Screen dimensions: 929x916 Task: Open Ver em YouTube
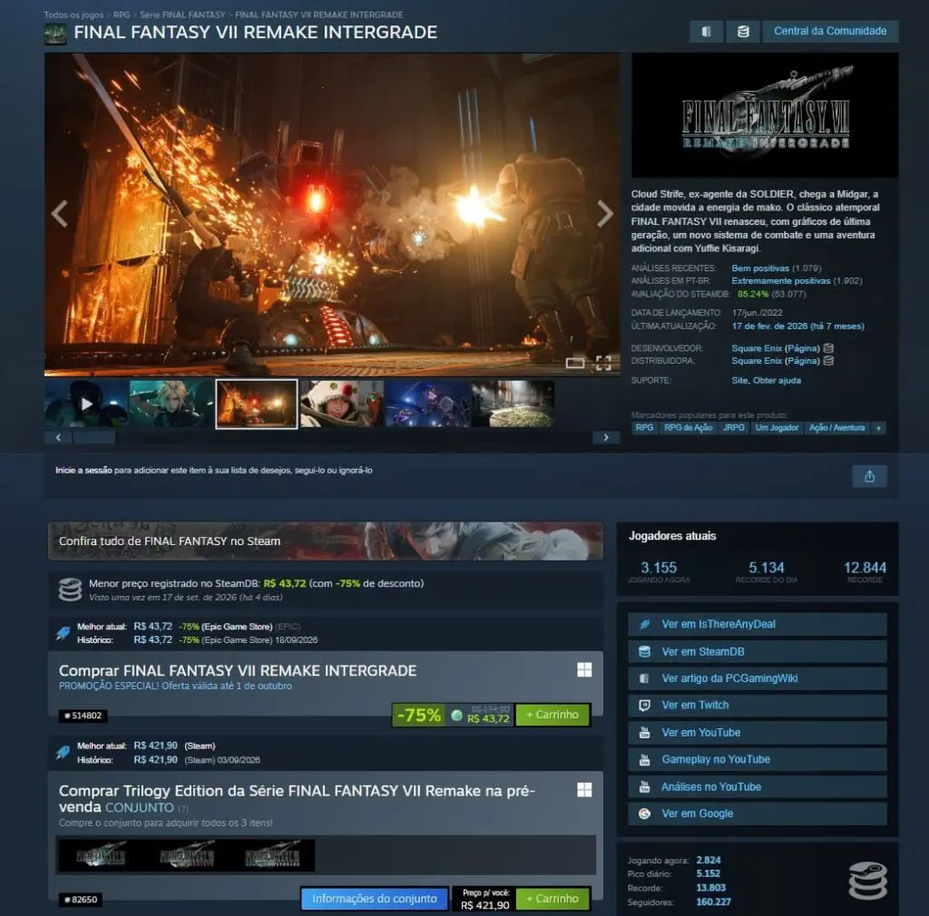tap(758, 733)
